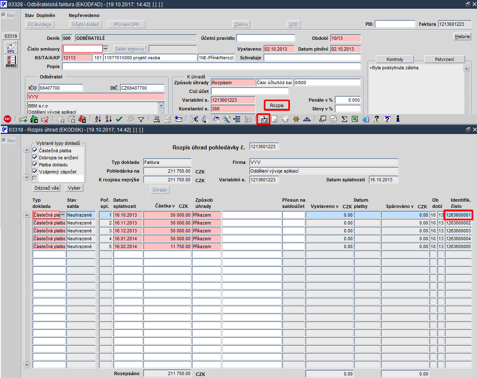Open context help window question-mark icon
The image size is (477, 378).
pos(387,119)
